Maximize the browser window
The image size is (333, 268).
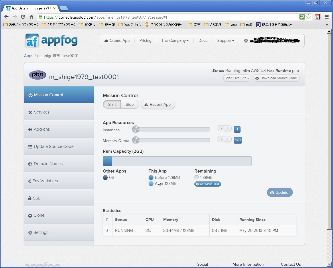[x=316, y=3]
